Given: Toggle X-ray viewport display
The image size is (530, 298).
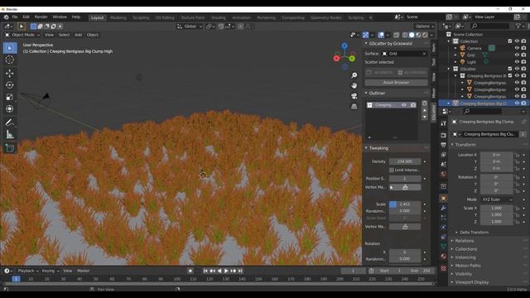Looking at the screenshot, I should pos(396,35).
